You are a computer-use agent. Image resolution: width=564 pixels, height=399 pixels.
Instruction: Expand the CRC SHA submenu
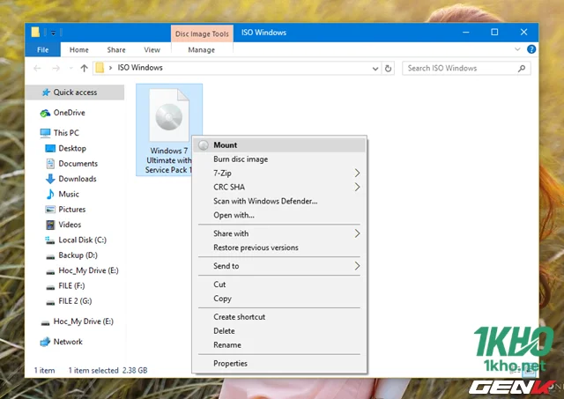[x=357, y=187]
